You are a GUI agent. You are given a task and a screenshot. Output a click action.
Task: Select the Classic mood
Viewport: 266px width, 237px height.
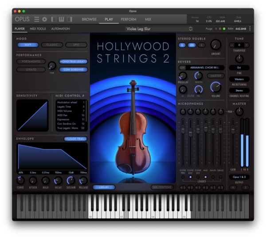click(52, 45)
